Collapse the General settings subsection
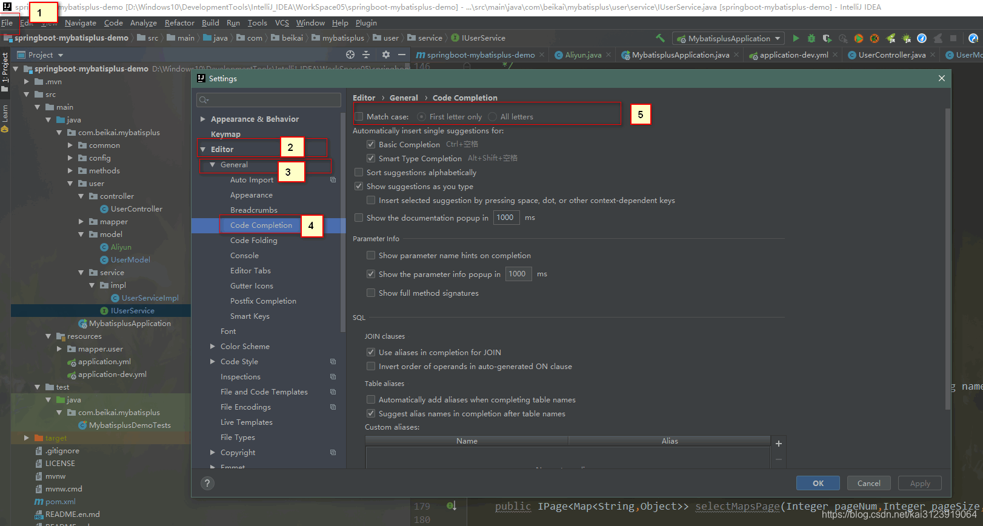This screenshot has height=526, width=983. click(213, 165)
